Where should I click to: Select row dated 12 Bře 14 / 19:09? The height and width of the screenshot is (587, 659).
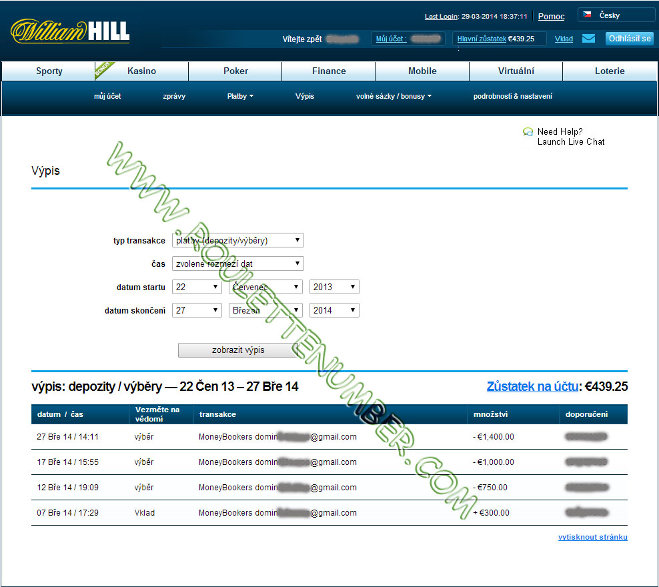click(329, 488)
